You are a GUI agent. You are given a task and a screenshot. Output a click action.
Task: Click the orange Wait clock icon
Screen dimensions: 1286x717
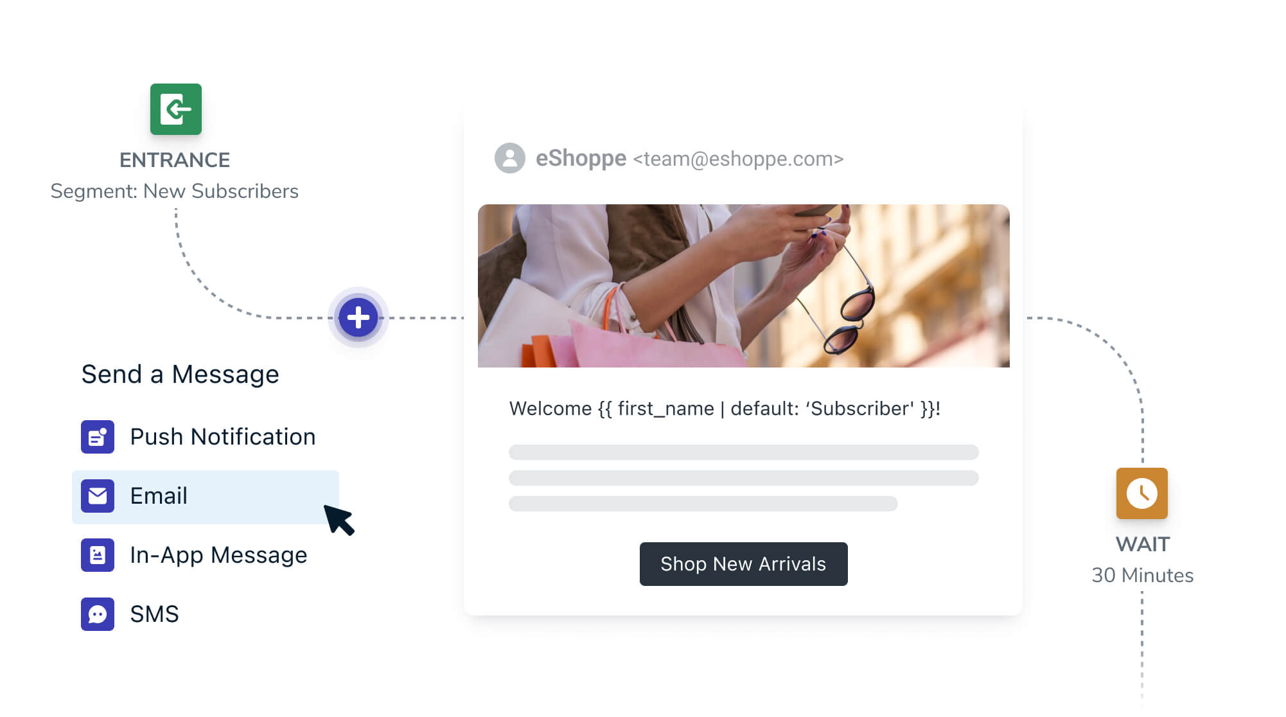click(1142, 493)
